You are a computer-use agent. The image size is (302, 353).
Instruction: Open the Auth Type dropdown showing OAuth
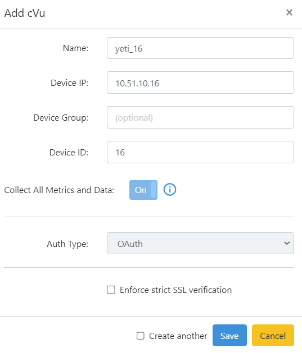(x=200, y=244)
